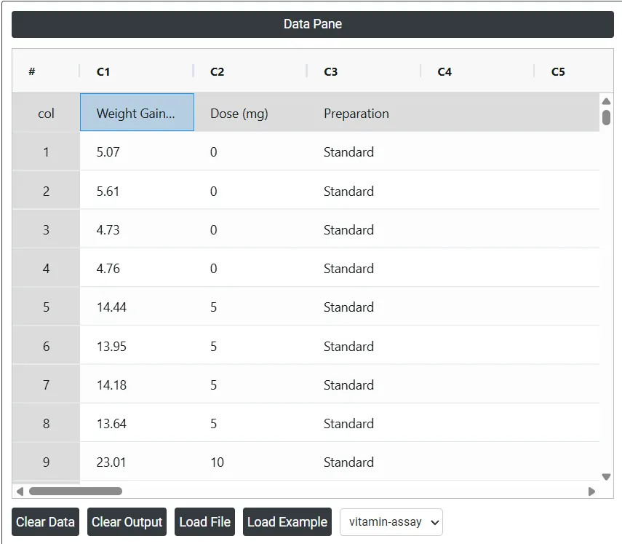This screenshot has width=622, height=544.
Task: Click the horizontal scrollbar thumb
Action: [x=76, y=491]
